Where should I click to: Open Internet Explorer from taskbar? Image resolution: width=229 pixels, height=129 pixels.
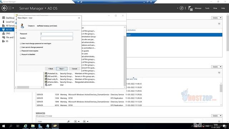(x=25, y=126)
